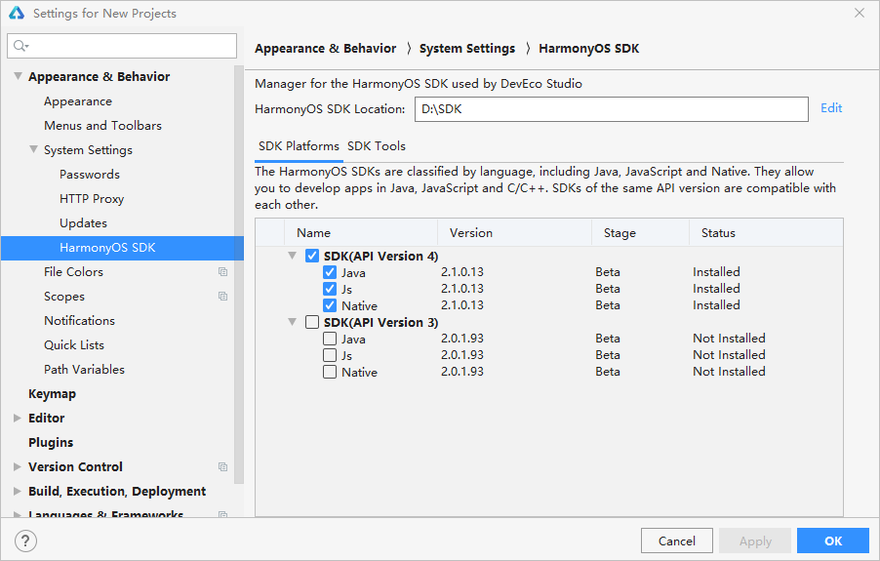This screenshot has height=561, width=880.
Task: Click the Version column header
Action: tap(515, 233)
